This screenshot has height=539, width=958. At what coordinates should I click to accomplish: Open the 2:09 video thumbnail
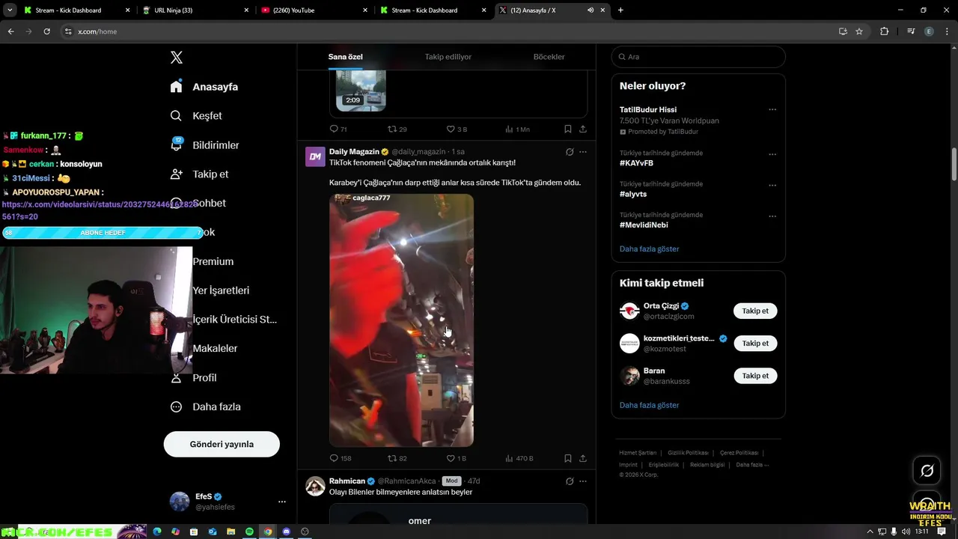(361, 90)
